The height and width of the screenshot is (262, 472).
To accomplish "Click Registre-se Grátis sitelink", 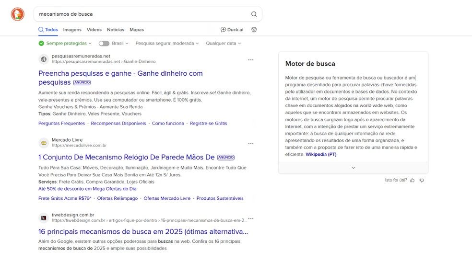I will 209,124.
